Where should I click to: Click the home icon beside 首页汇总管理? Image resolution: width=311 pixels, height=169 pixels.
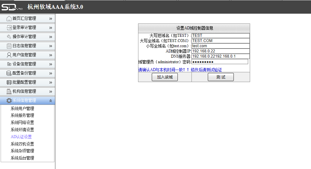coord(9,19)
